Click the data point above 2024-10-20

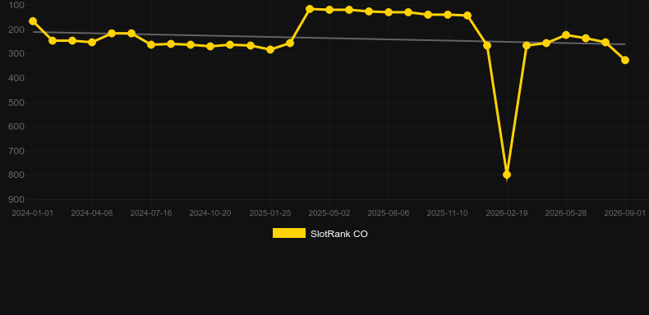pyautogui.click(x=210, y=46)
